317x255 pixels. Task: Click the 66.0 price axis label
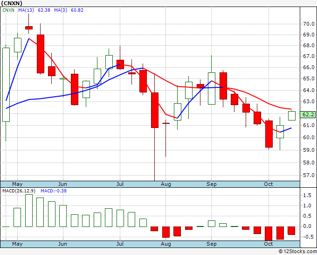coord(309,67)
